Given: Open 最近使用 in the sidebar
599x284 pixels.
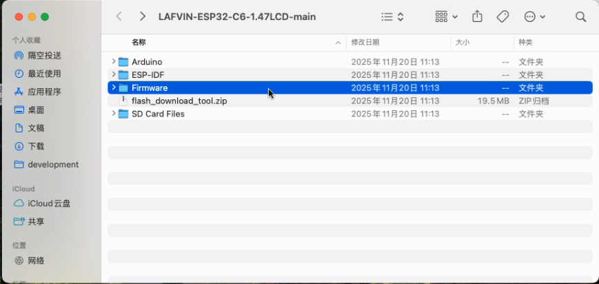Looking at the screenshot, I should pos(37,73).
